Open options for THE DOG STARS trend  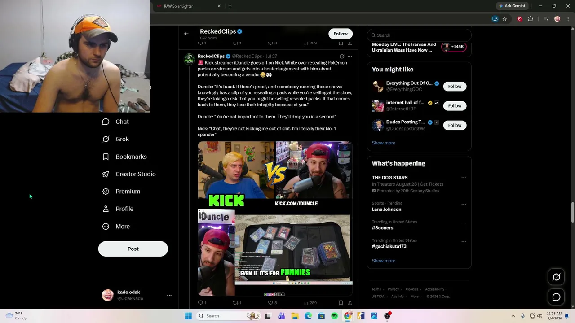464,178
